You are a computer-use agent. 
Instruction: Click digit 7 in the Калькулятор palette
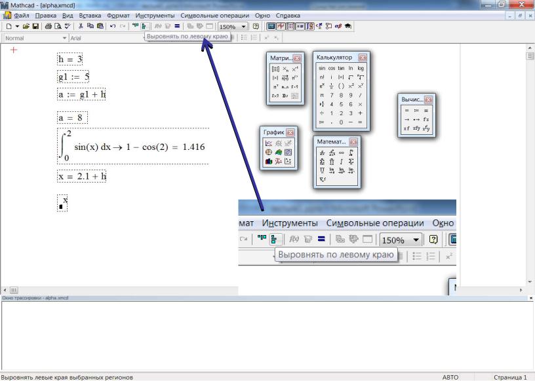tap(331, 96)
